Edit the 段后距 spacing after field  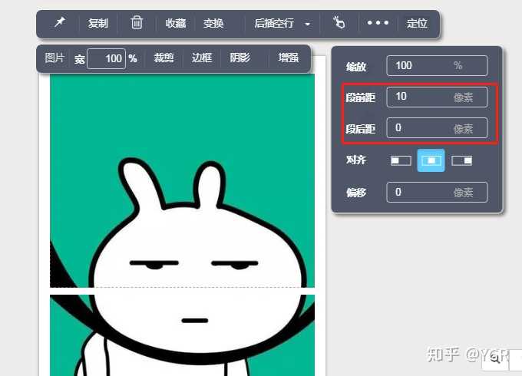(437, 128)
